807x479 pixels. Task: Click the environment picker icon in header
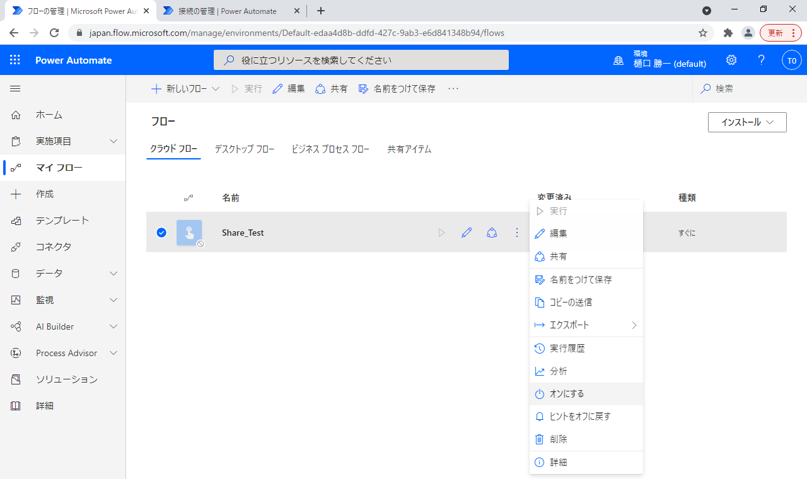tap(619, 61)
